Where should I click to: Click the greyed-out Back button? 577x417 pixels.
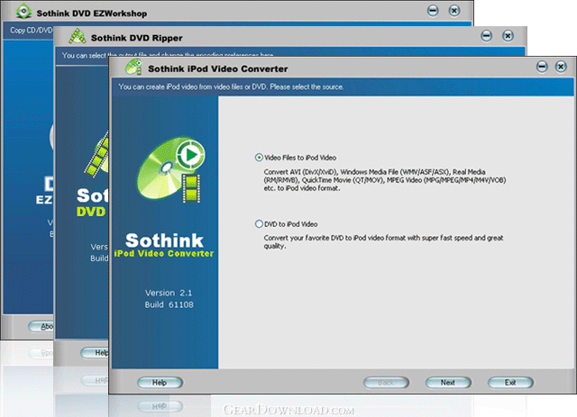coord(386,383)
